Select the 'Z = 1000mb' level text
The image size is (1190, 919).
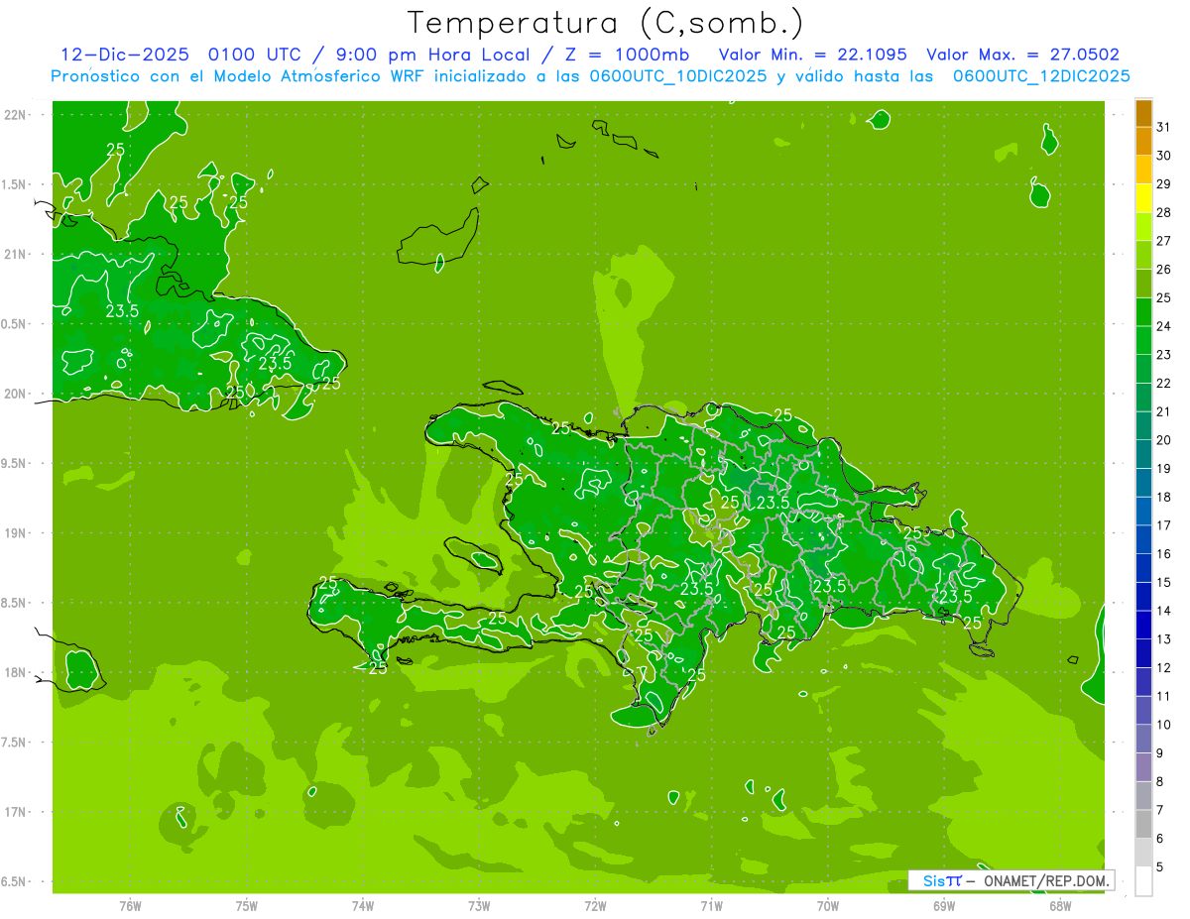tap(628, 55)
